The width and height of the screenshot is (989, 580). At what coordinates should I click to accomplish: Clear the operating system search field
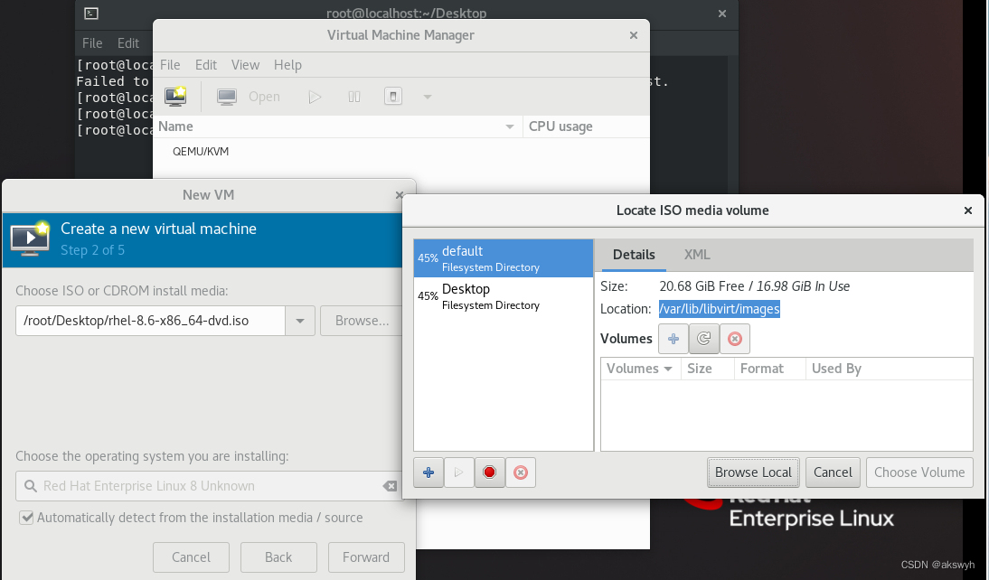390,486
